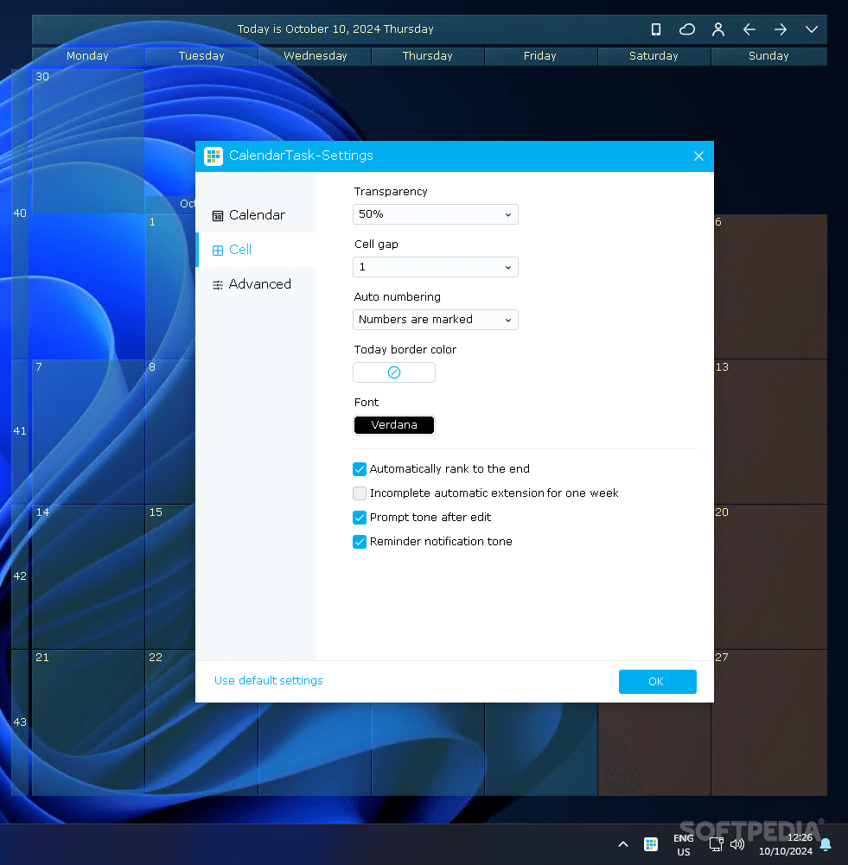
Task: Click the cloud sync icon
Action: [686, 29]
